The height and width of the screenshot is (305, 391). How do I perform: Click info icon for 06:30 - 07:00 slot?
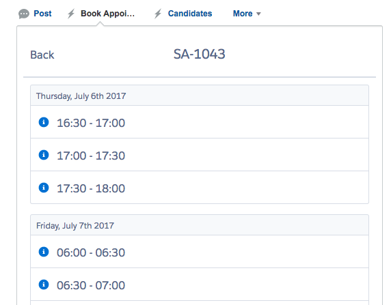pos(44,285)
